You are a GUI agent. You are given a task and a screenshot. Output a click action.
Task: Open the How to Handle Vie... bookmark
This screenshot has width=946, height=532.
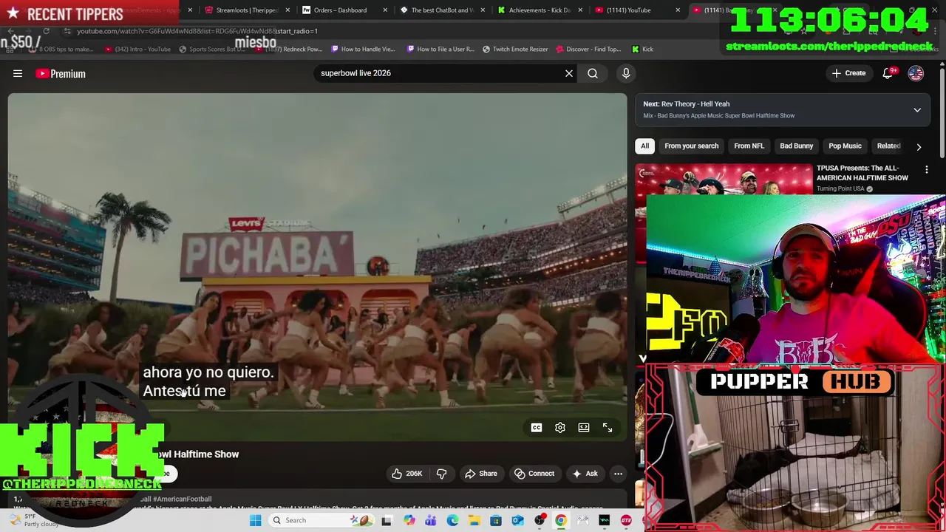tap(363, 49)
